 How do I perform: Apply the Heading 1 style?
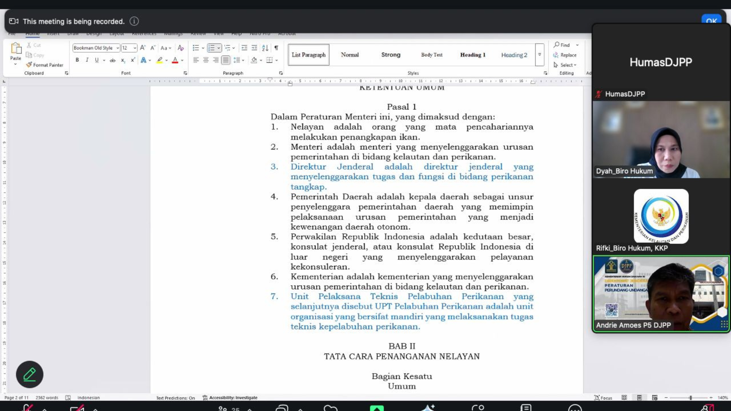tap(473, 55)
